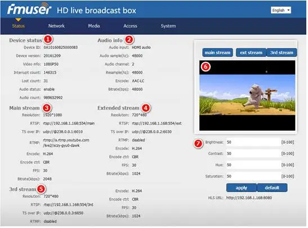Select the Status tab

tap(18, 26)
